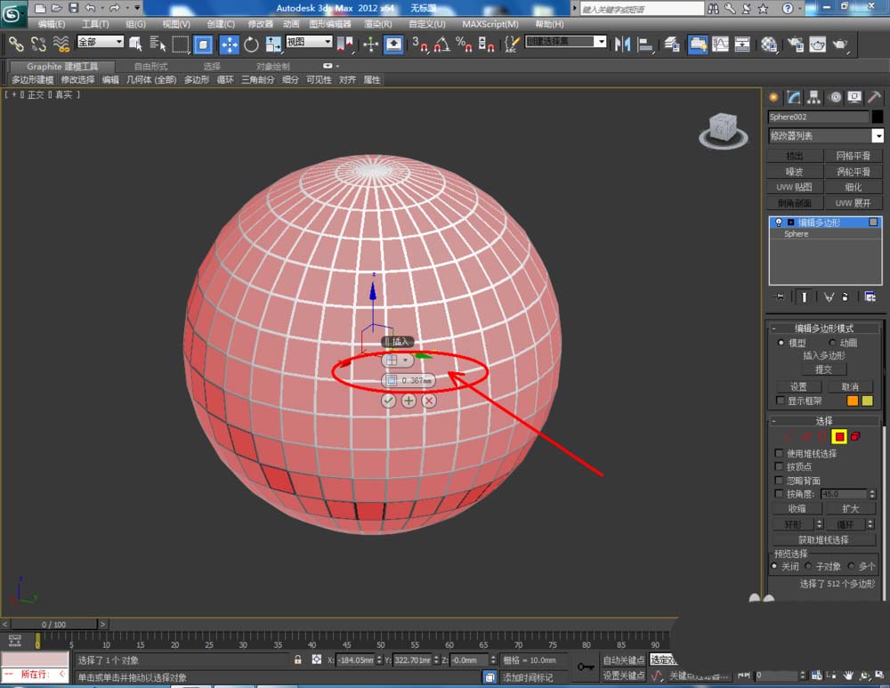Click the Mirror tool in main toolbar
Screen dimensions: 890x688
[623, 44]
